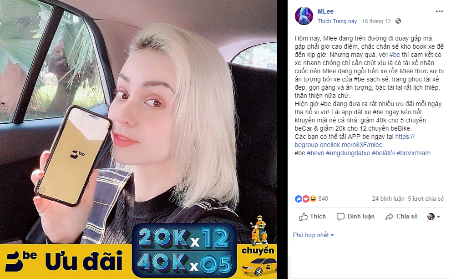Image resolution: width=451 pixels, height=279 pixels.
Task: Click the globe public privacy icon
Action: [398, 21]
